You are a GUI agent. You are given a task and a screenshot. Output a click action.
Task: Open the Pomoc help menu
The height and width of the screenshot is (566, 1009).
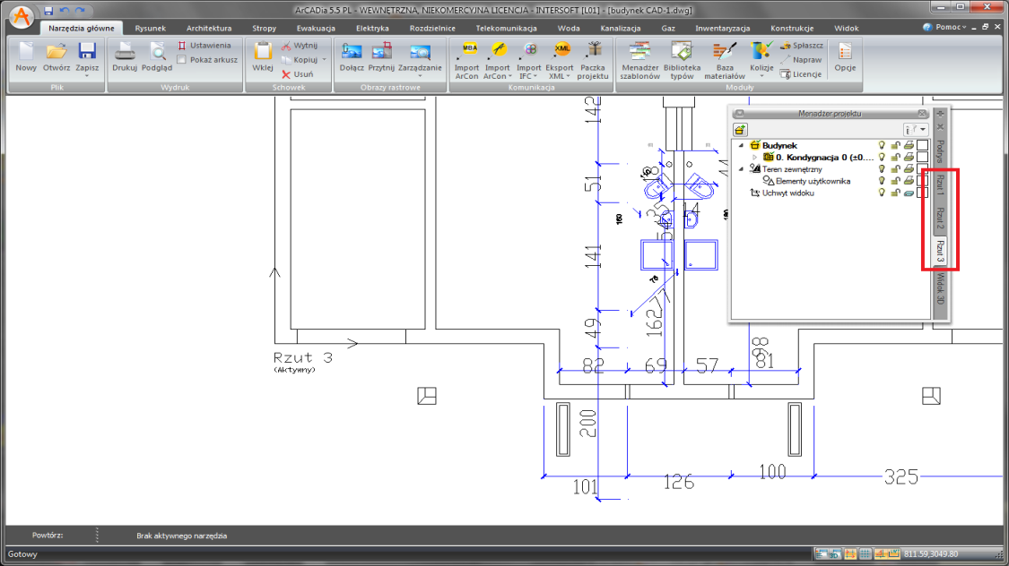coord(944,27)
